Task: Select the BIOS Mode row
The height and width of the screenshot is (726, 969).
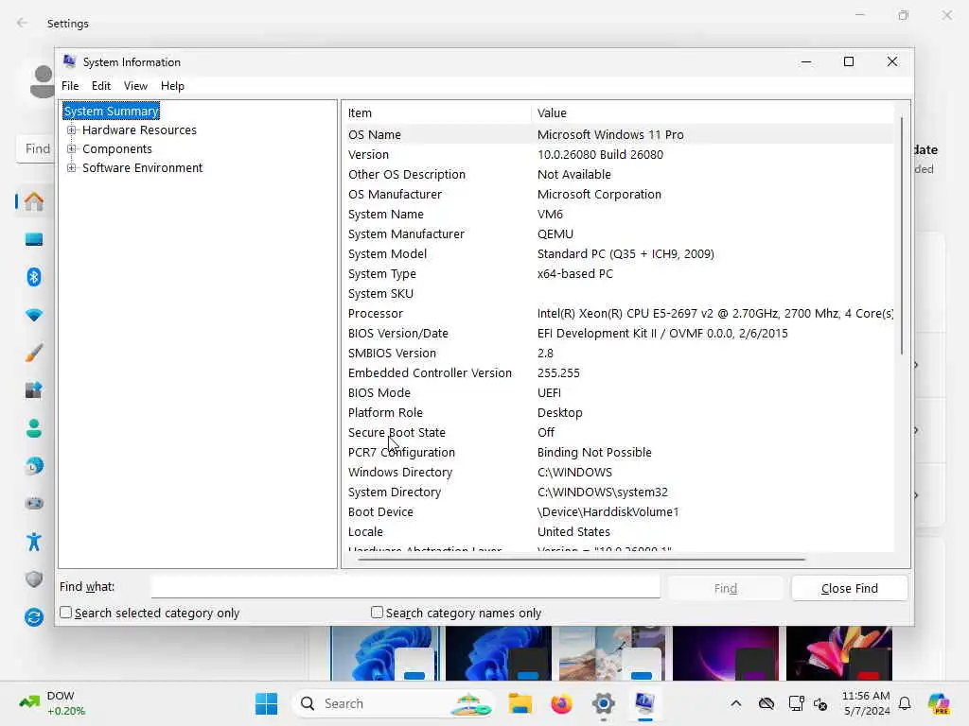Action: pos(618,392)
